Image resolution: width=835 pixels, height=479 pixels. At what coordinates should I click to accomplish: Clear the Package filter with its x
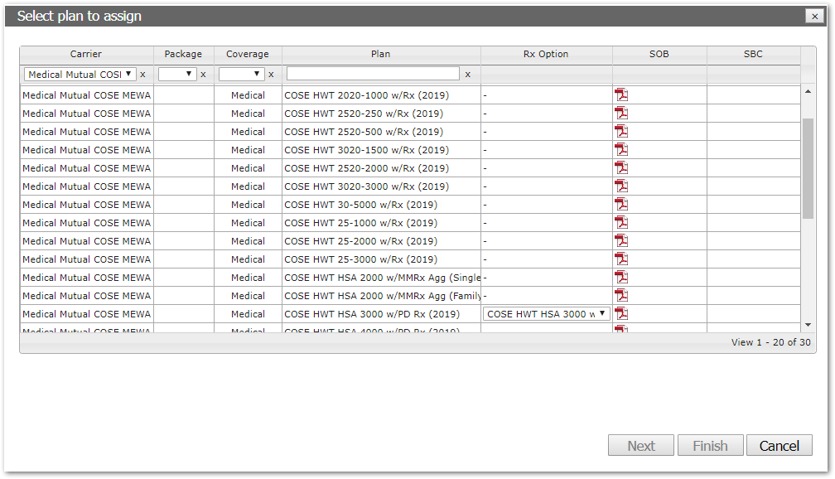coord(203,75)
